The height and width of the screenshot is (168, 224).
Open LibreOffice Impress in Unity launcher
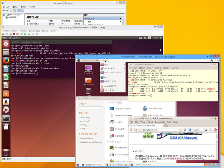point(6,85)
